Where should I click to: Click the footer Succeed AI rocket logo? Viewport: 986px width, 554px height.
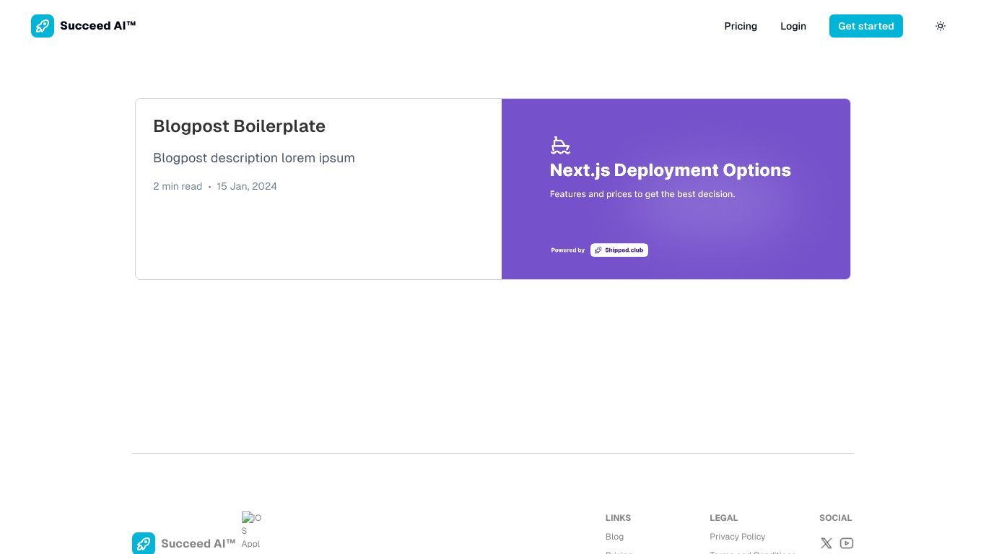pyautogui.click(x=144, y=543)
